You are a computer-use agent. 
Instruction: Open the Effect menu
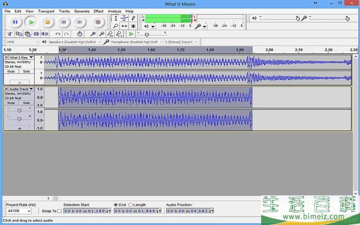point(98,11)
